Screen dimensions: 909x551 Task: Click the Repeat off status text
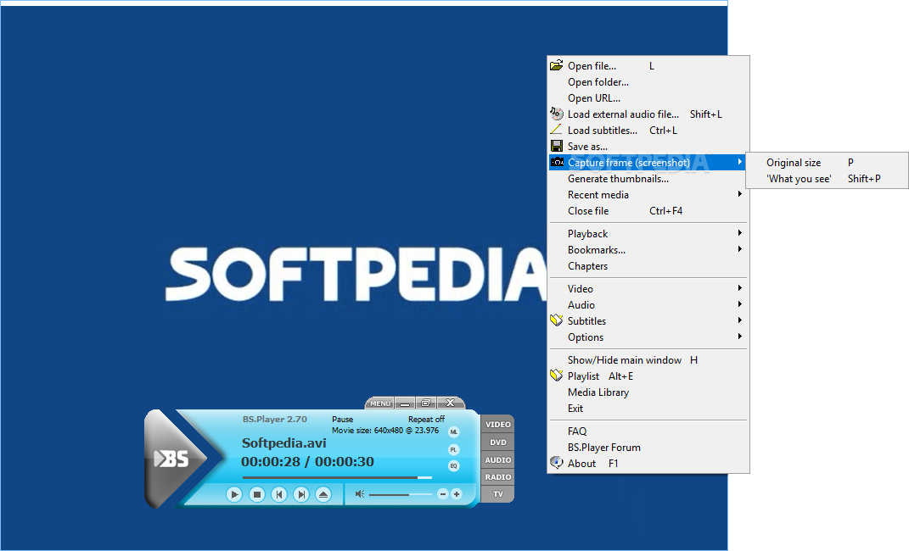[x=426, y=419]
